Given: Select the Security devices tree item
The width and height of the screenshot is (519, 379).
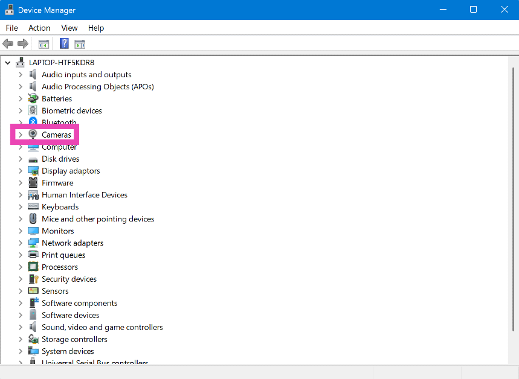Looking at the screenshot, I should pos(69,279).
